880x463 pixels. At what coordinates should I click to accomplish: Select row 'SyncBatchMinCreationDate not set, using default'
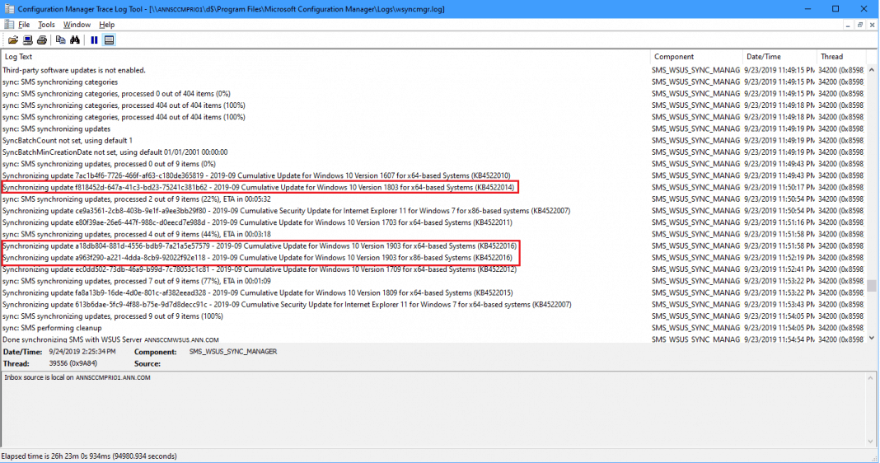click(x=433, y=152)
